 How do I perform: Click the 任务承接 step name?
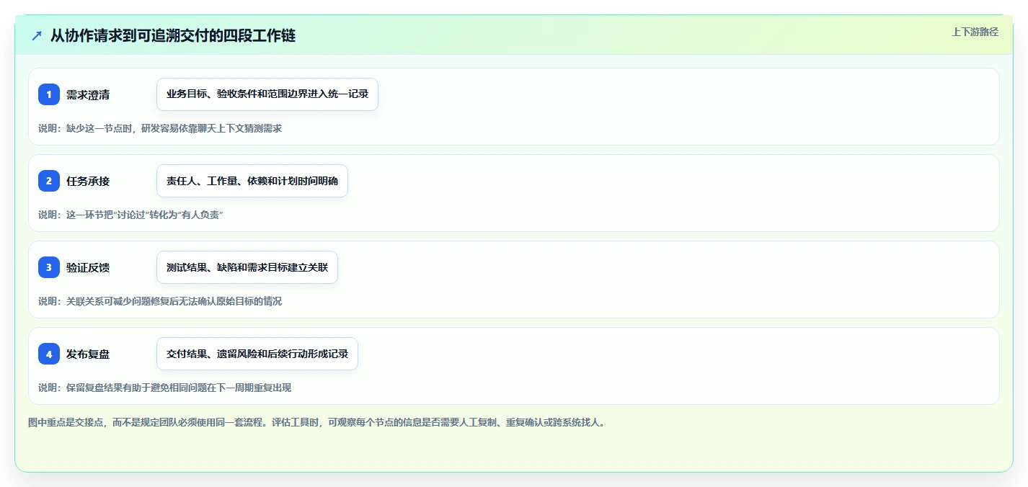[88, 181]
